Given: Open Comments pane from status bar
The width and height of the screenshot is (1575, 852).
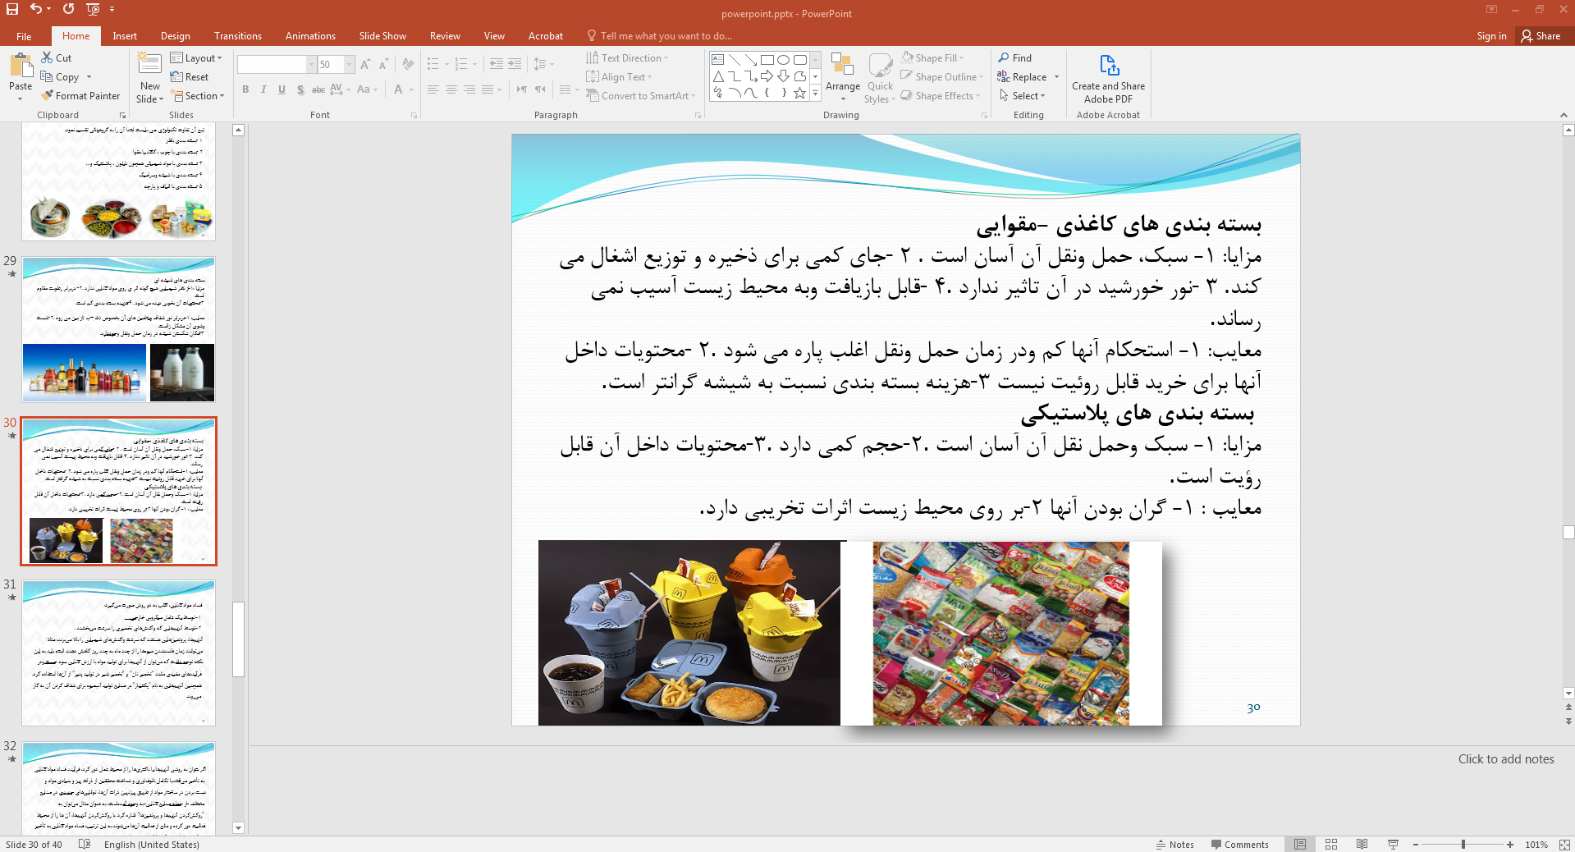Looking at the screenshot, I should click(x=1239, y=845).
